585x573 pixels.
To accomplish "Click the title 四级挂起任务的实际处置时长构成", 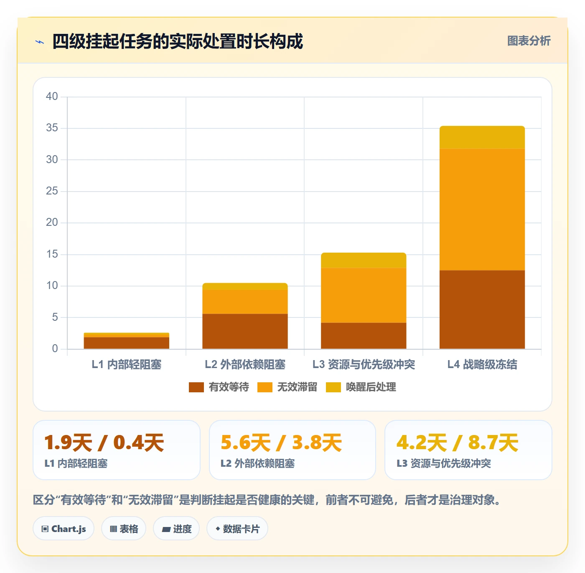I will (x=178, y=41).
